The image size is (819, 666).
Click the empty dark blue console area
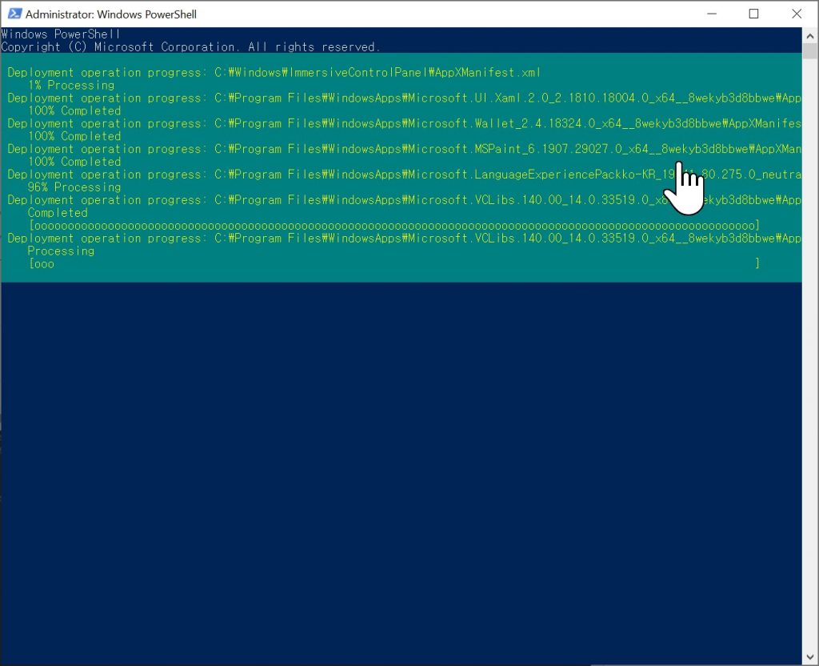click(400, 464)
